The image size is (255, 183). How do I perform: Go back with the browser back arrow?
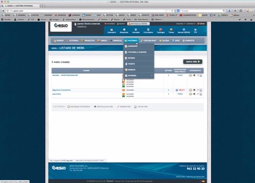coord(3,11)
